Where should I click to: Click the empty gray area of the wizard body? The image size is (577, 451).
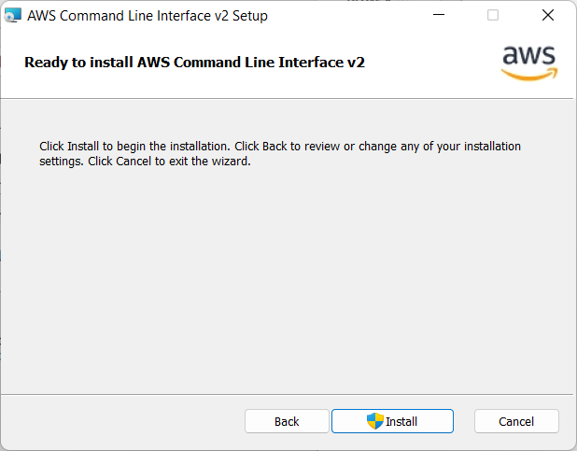pyautogui.click(x=280, y=280)
